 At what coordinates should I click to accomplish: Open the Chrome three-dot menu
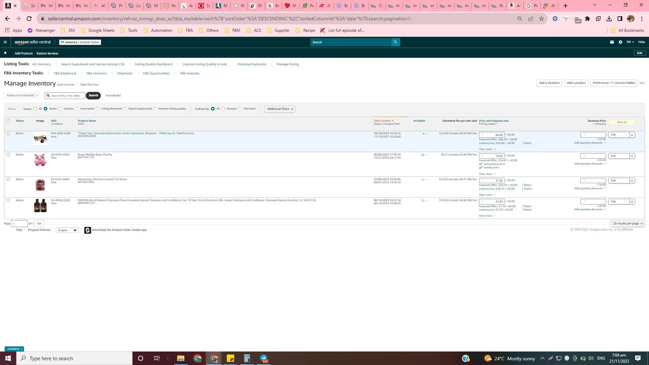642,19
